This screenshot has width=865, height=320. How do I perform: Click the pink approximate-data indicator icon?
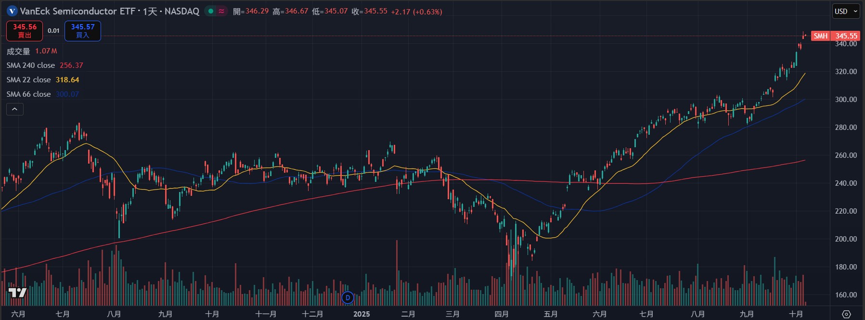click(x=221, y=11)
